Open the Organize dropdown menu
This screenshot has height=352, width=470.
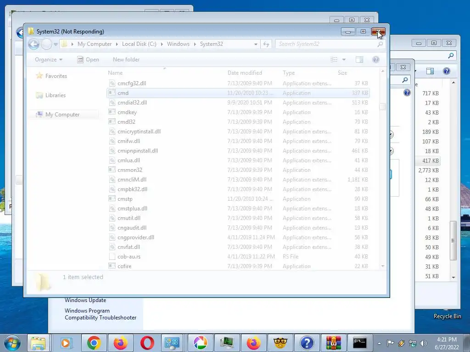49,60
